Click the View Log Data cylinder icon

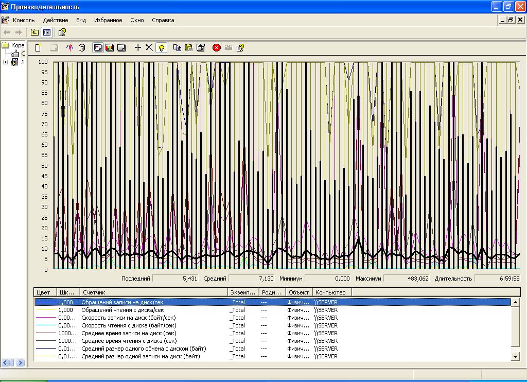click(81, 48)
